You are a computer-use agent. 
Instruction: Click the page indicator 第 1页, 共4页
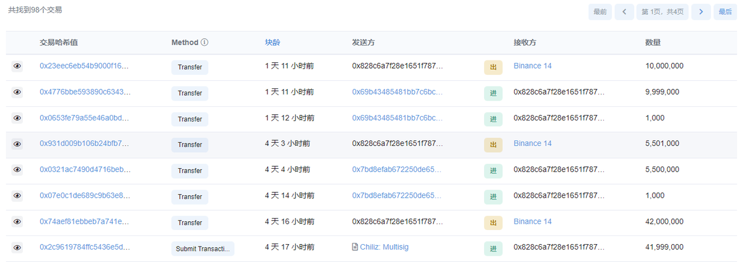(663, 12)
